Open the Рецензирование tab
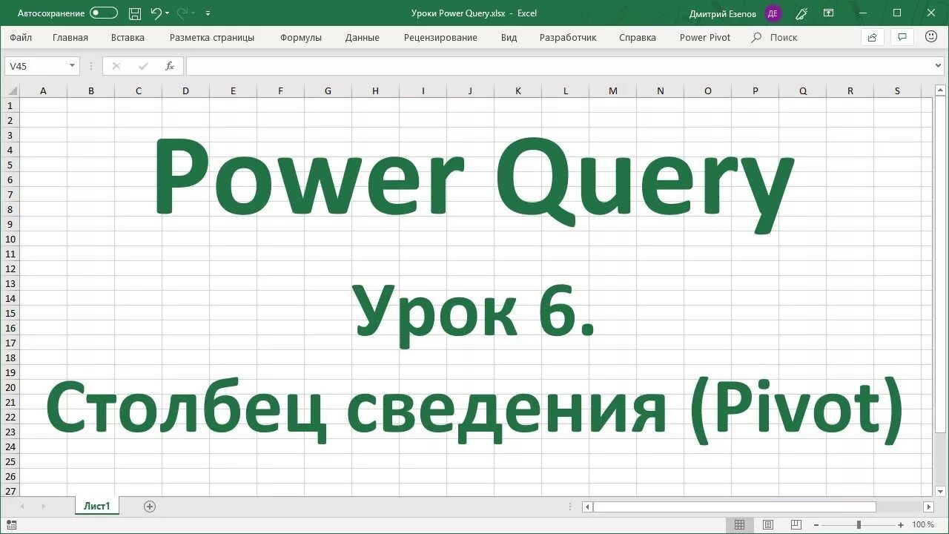Viewport: 949px width, 534px height. [x=440, y=38]
